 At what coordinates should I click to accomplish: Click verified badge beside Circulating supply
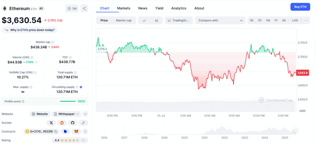point(81,87)
